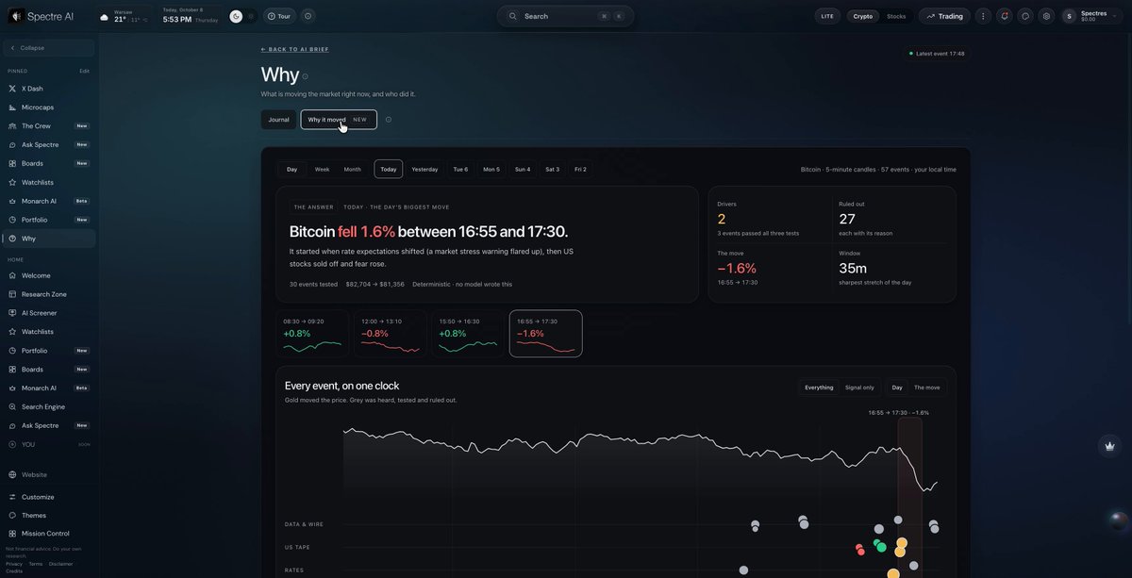Screen dimensions: 1132x578
Task: Expand the Spectres account dropdown
Action: [x=1092, y=16]
